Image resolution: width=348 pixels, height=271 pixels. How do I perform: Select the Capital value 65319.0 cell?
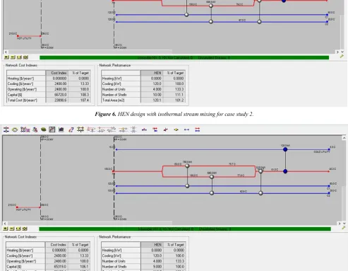[x=57, y=267]
